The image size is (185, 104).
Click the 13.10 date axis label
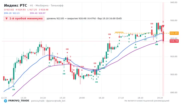(x=23, y=98)
